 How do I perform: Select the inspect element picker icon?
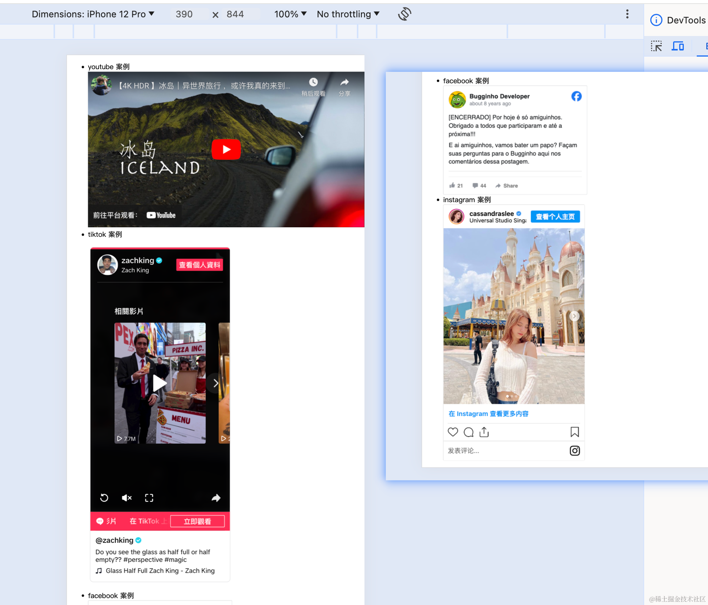tap(656, 46)
